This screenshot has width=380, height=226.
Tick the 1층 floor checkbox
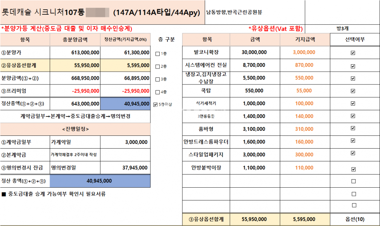pos(157,54)
